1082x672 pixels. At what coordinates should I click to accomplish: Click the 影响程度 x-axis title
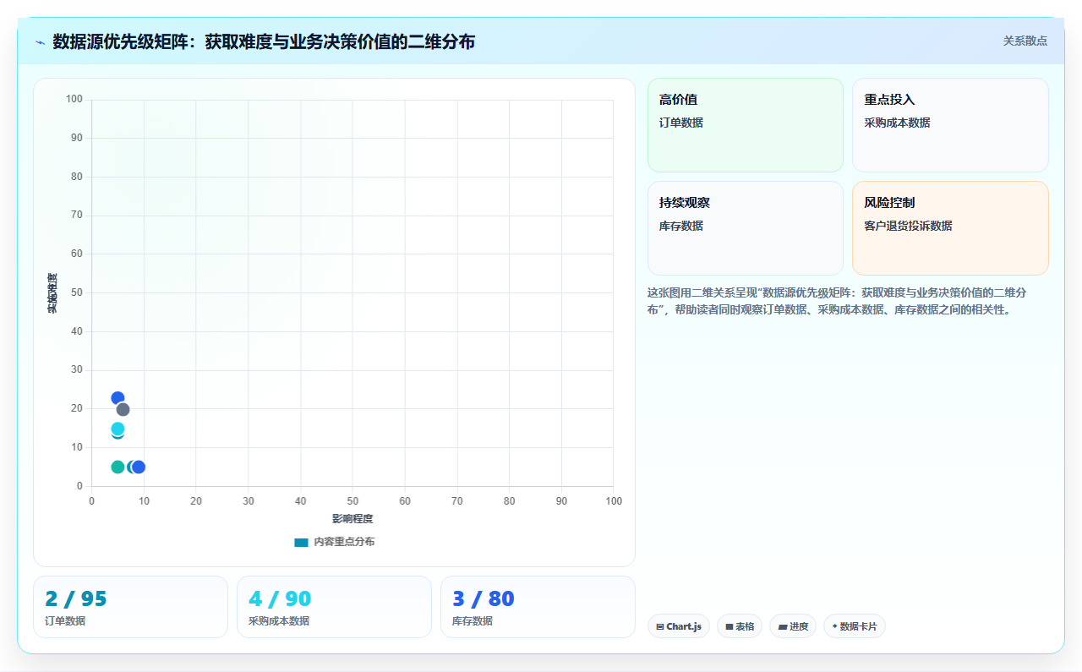pyautogui.click(x=352, y=518)
